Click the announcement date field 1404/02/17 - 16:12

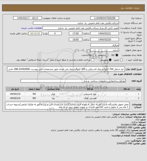tap(27, 18)
